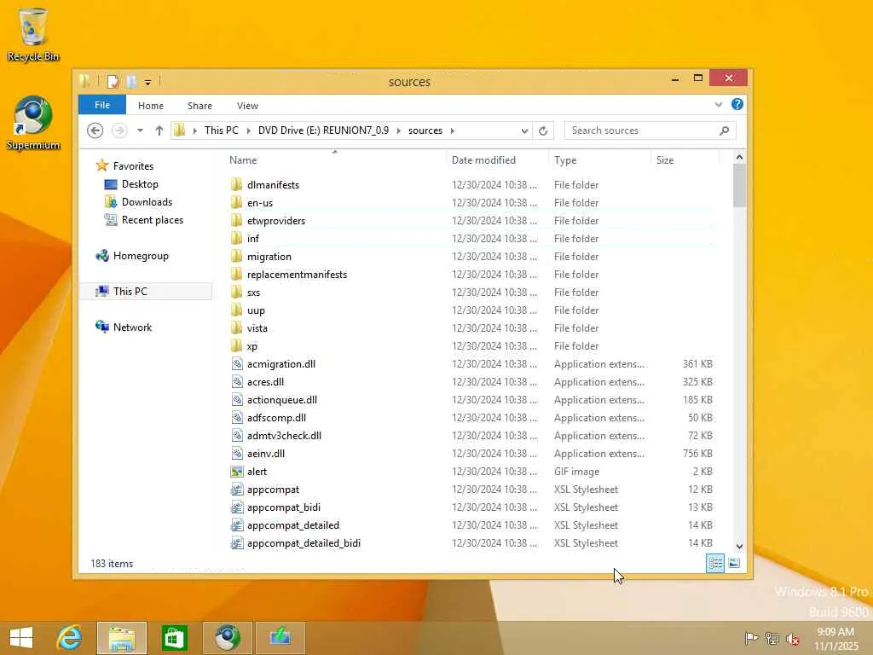
Task: Select Favorites in the navigation pane
Action: tap(133, 166)
